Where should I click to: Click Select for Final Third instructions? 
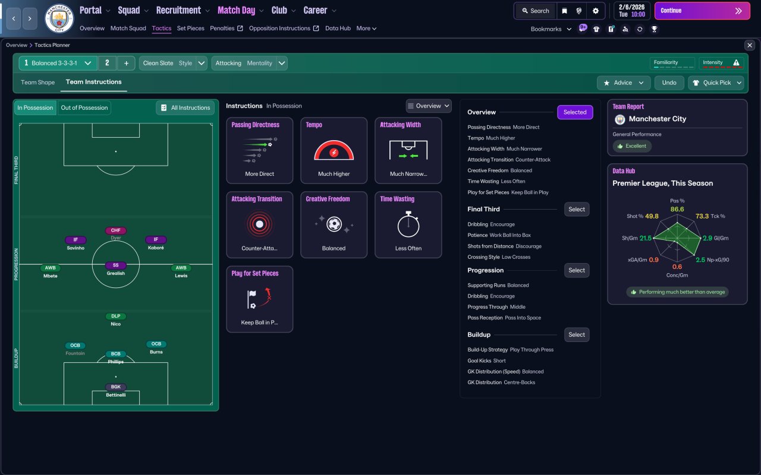(577, 209)
